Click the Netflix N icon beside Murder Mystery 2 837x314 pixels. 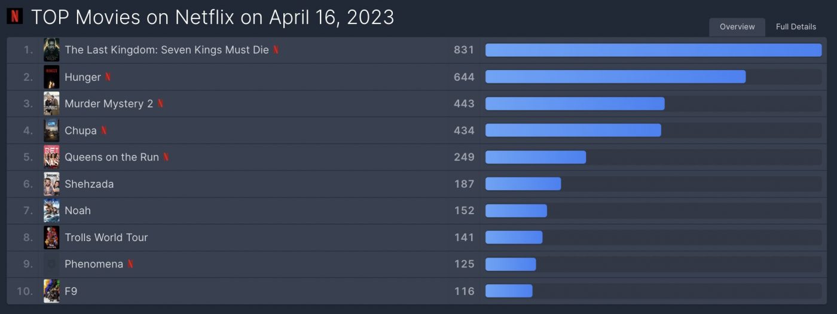coord(160,103)
